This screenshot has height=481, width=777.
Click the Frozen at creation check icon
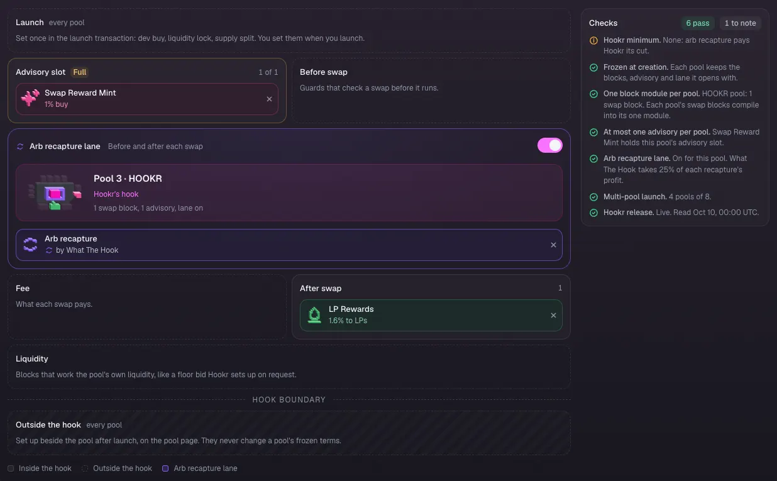pos(593,67)
